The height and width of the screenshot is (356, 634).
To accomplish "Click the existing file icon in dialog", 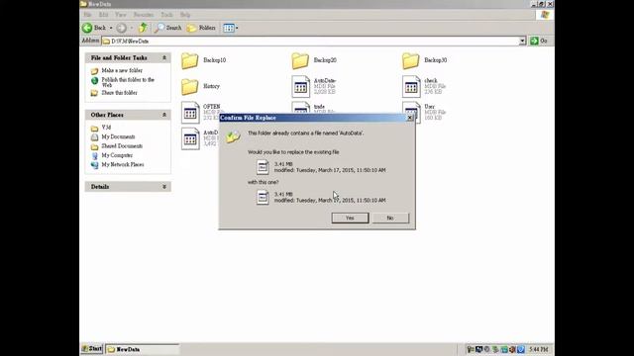I will [263, 167].
